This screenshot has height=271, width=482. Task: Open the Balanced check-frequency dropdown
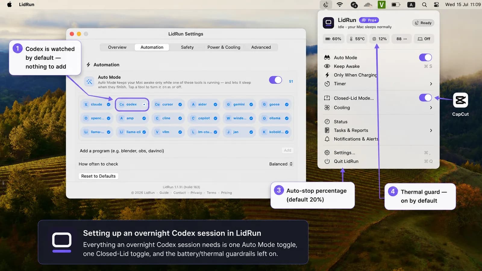point(281,164)
